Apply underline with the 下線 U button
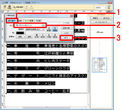 49,36
